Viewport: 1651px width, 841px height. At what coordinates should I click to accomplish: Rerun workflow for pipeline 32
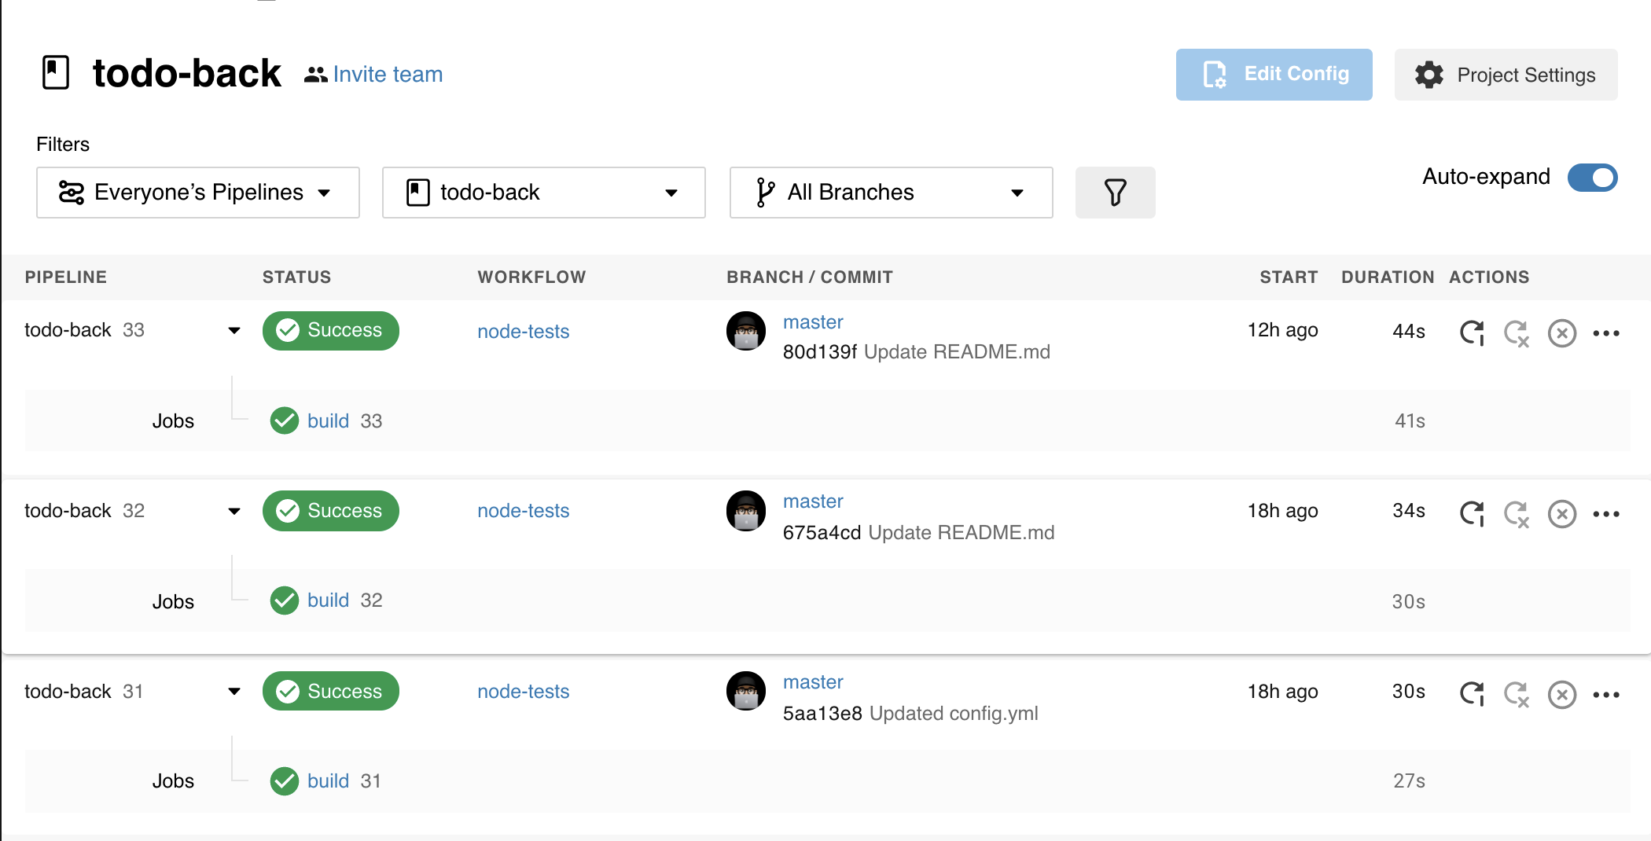click(x=1472, y=513)
